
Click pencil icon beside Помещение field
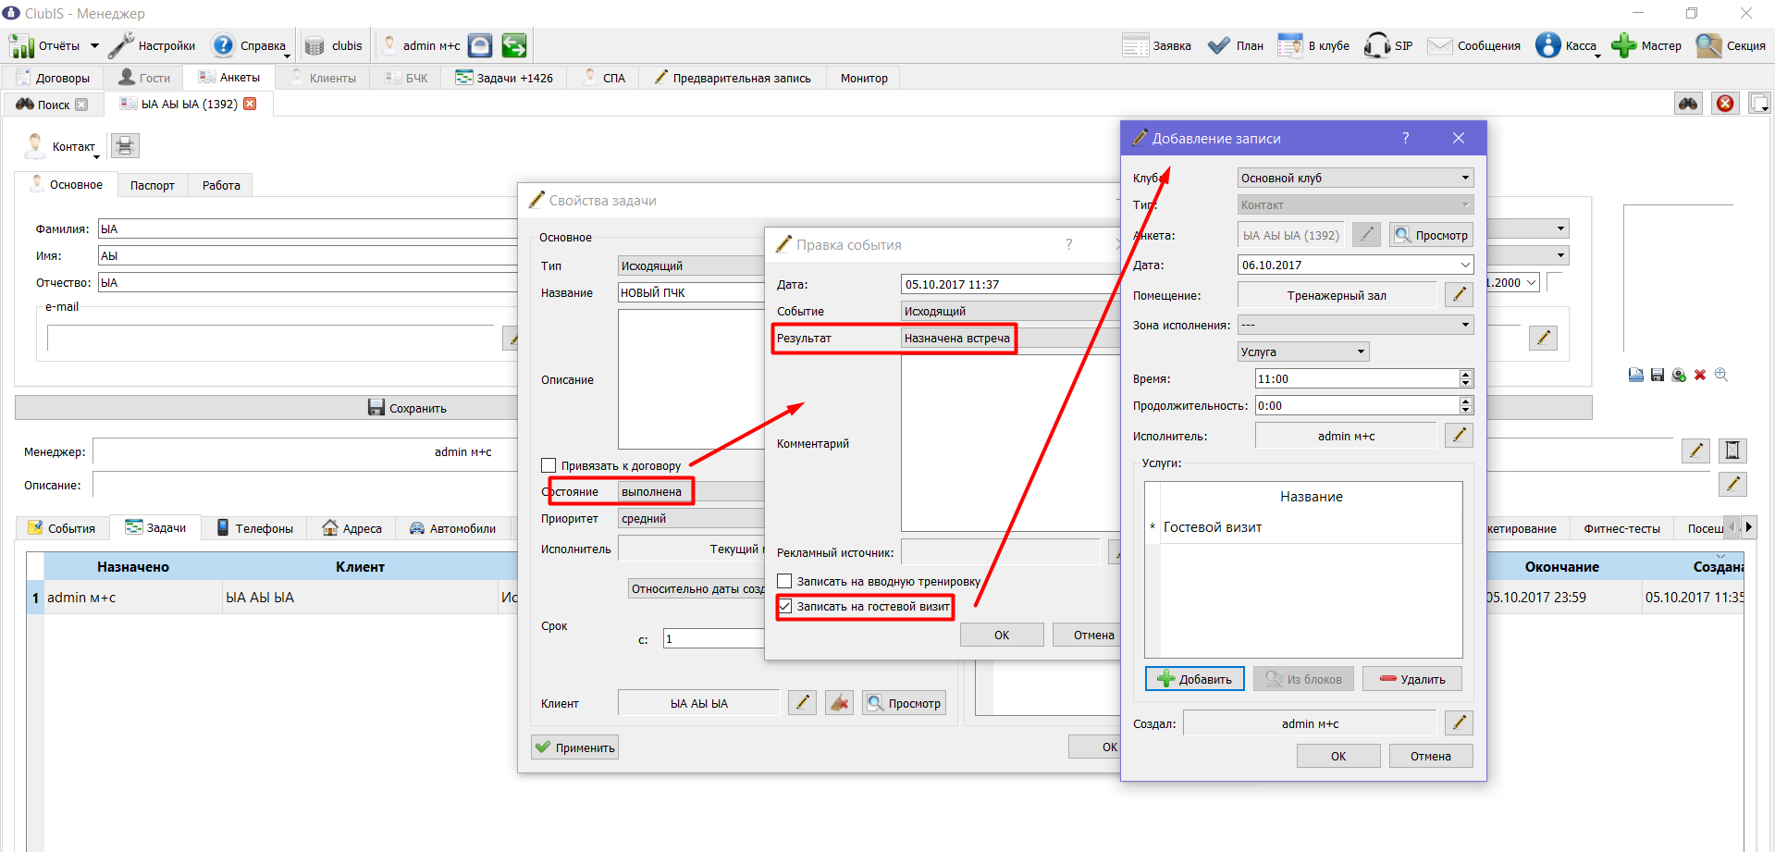(x=1459, y=295)
